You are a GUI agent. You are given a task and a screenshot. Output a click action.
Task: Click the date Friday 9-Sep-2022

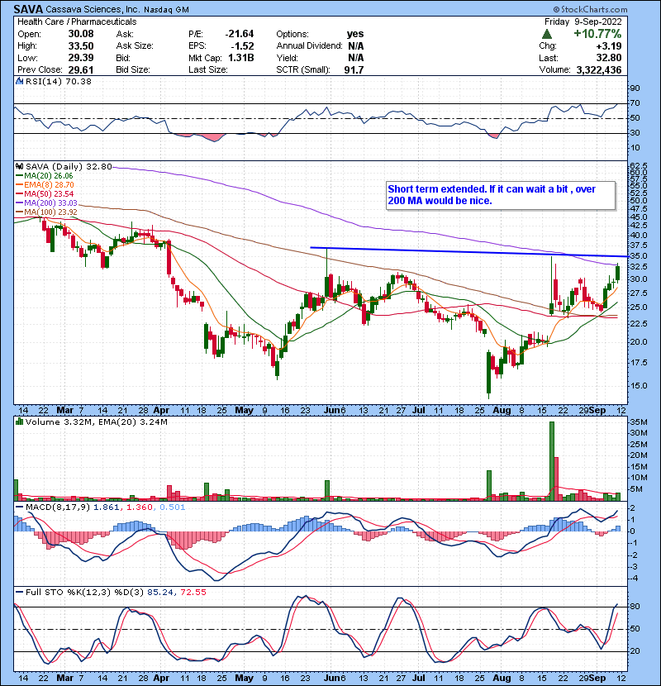pyautogui.click(x=583, y=21)
